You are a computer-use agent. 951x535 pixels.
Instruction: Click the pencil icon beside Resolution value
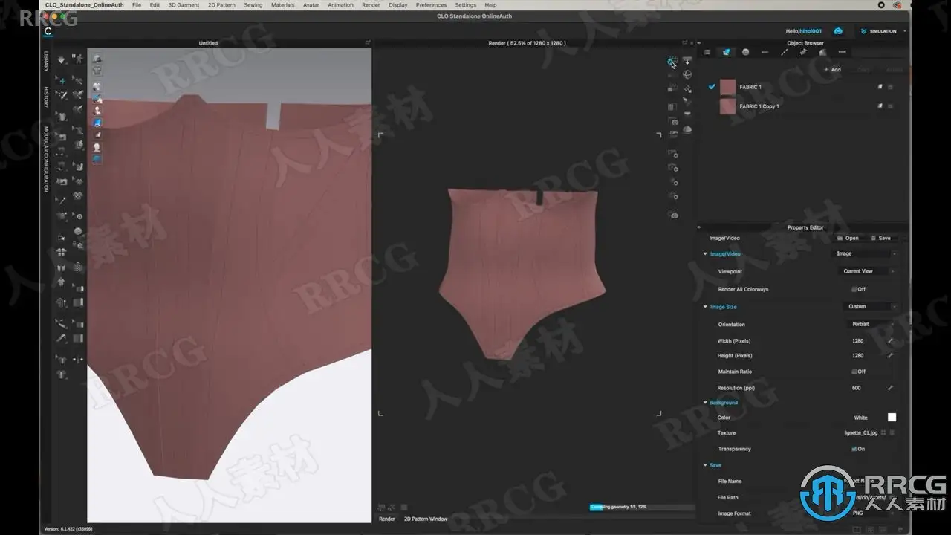point(890,388)
